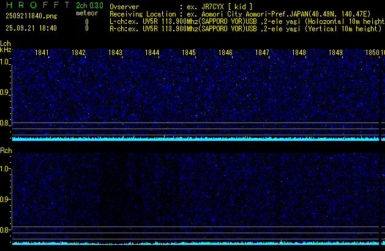Click the Lch channel label
The image size is (385, 251).
point(6,43)
